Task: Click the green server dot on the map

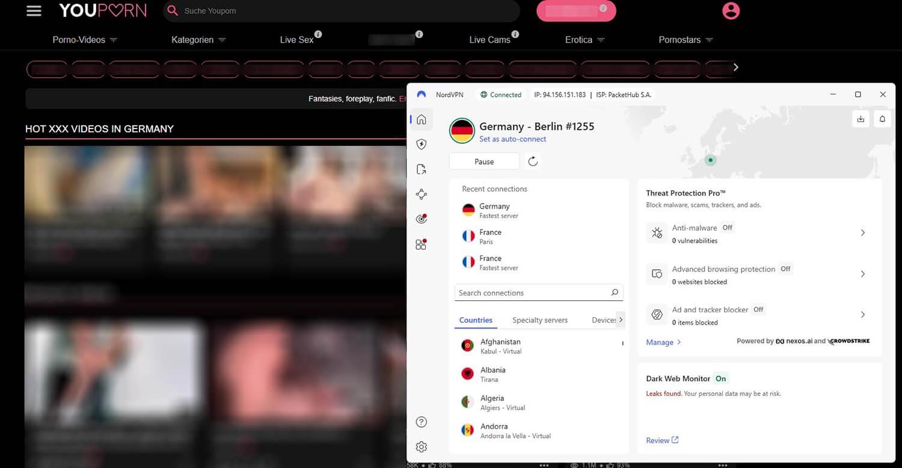Action: click(x=711, y=160)
